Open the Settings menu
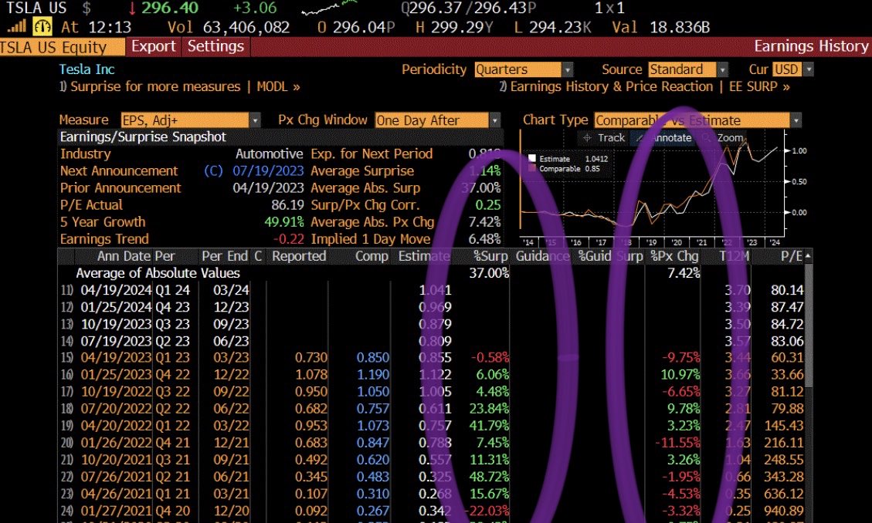872x523 pixels. click(215, 46)
